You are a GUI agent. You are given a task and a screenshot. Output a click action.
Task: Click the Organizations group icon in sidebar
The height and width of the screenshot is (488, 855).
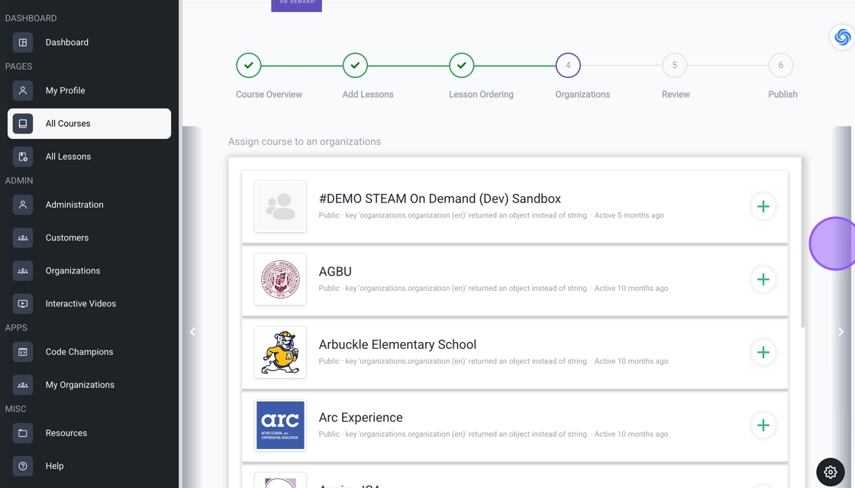(x=23, y=271)
